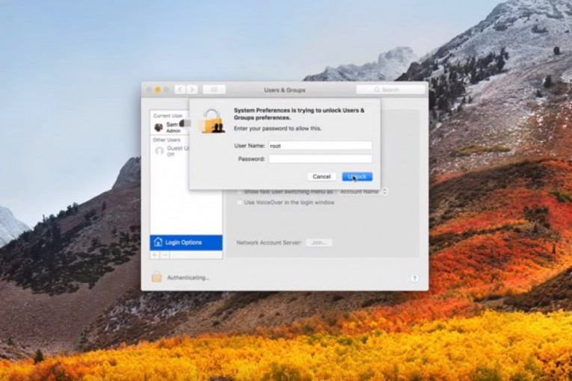572x381 pixels.
Task: Click the Join button for Network Account Server
Action: [x=319, y=243]
